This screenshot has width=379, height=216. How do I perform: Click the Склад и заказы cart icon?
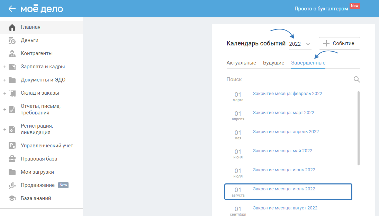(12, 93)
